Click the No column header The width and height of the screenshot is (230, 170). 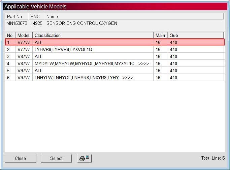[10, 35]
